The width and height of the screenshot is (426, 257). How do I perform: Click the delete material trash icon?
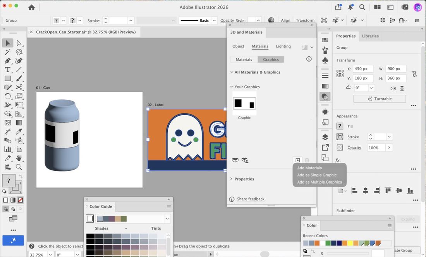[307, 160]
